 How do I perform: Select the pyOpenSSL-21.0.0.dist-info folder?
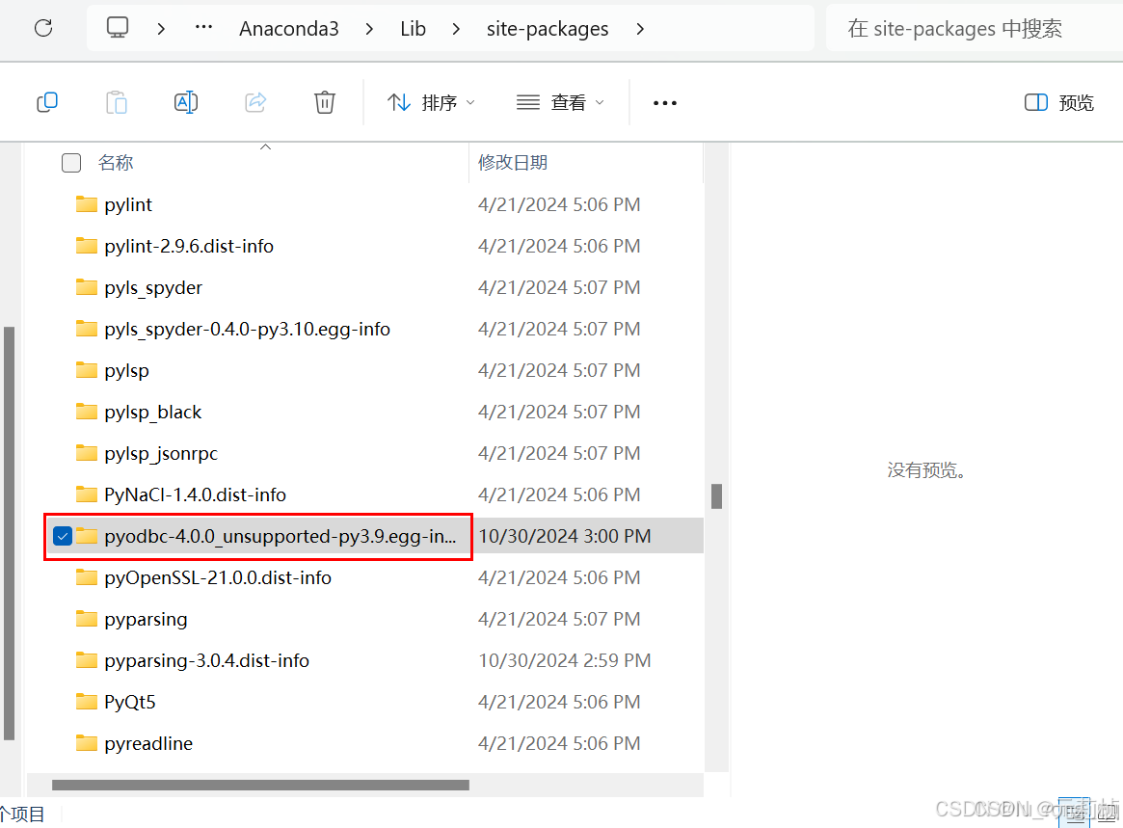pyautogui.click(x=218, y=578)
